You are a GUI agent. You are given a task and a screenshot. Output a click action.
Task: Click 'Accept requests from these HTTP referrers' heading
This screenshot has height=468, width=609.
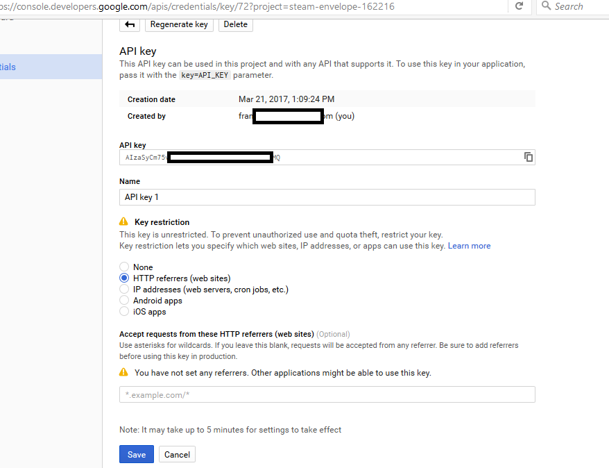point(216,334)
